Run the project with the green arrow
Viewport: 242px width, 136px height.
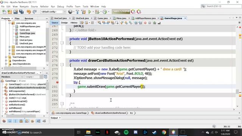click(x=90, y=12)
